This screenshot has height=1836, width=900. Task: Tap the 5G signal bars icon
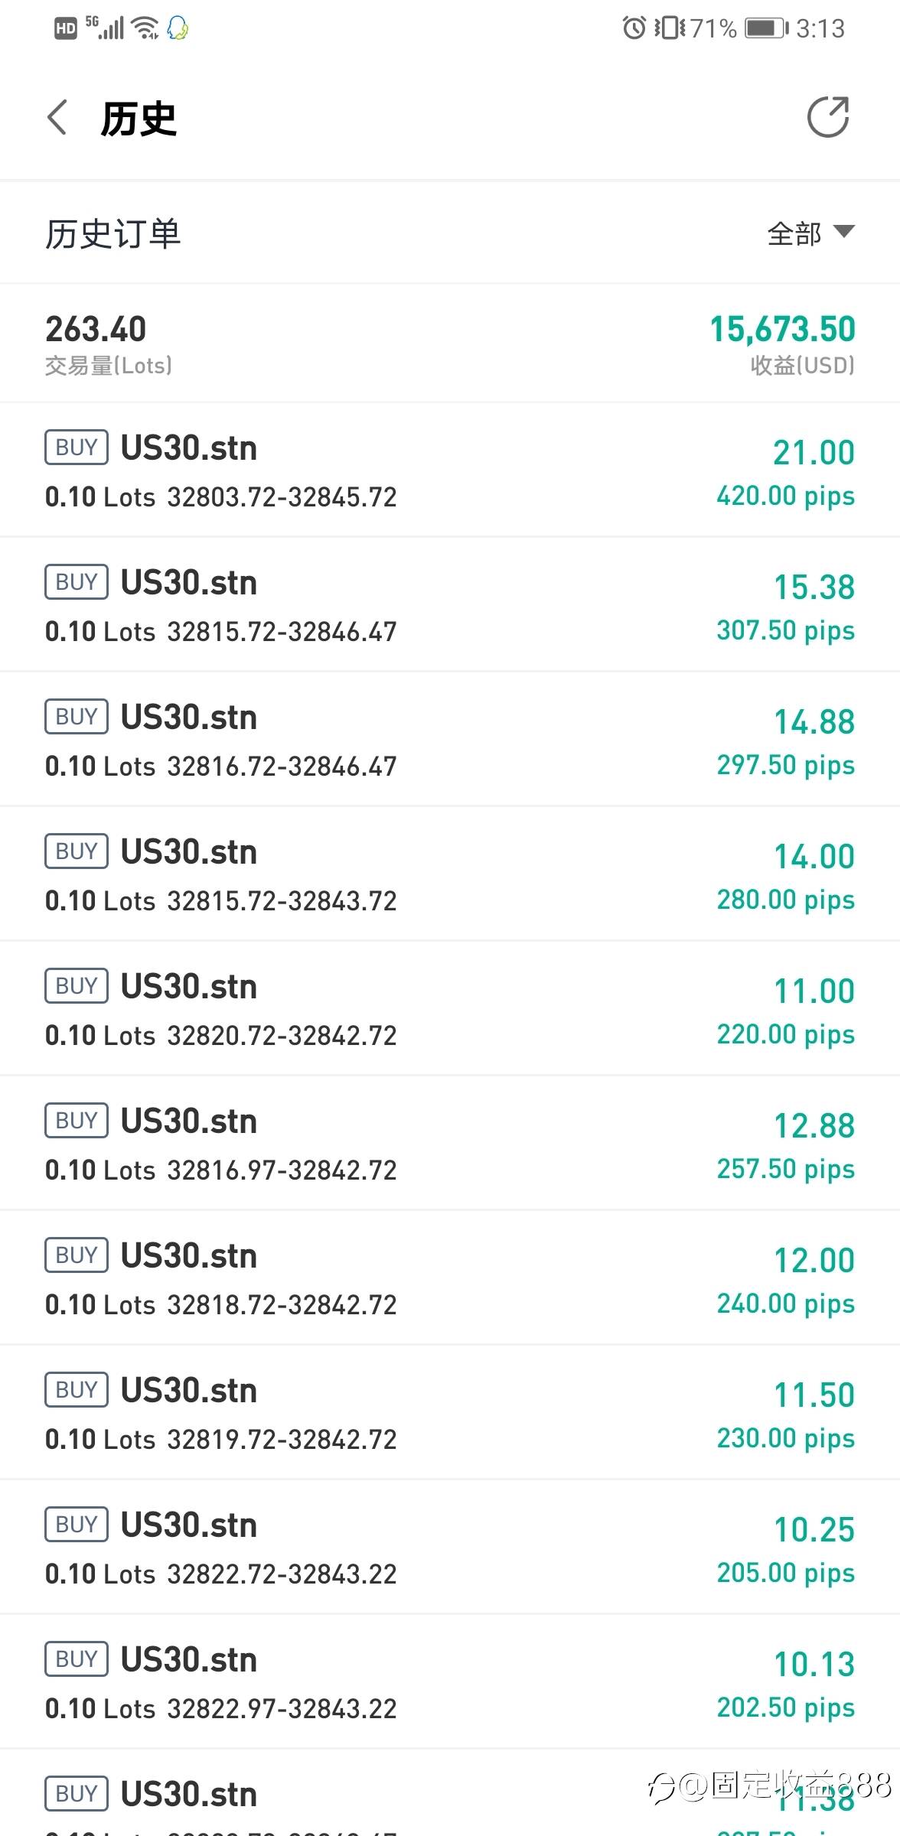pyautogui.click(x=106, y=28)
